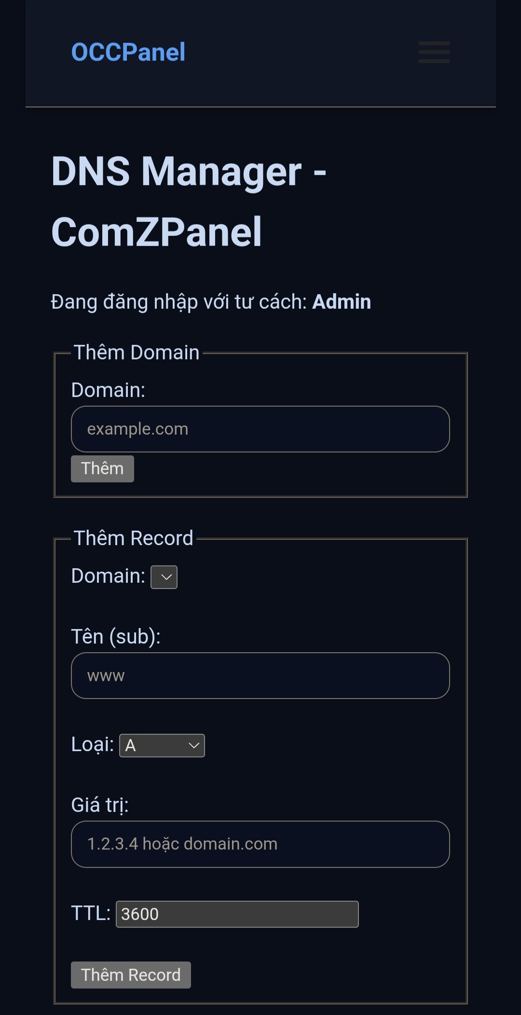Viewport: 521px width, 1015px height.
Task: Click the Domain label above example.com field
Action: (108, 390)
